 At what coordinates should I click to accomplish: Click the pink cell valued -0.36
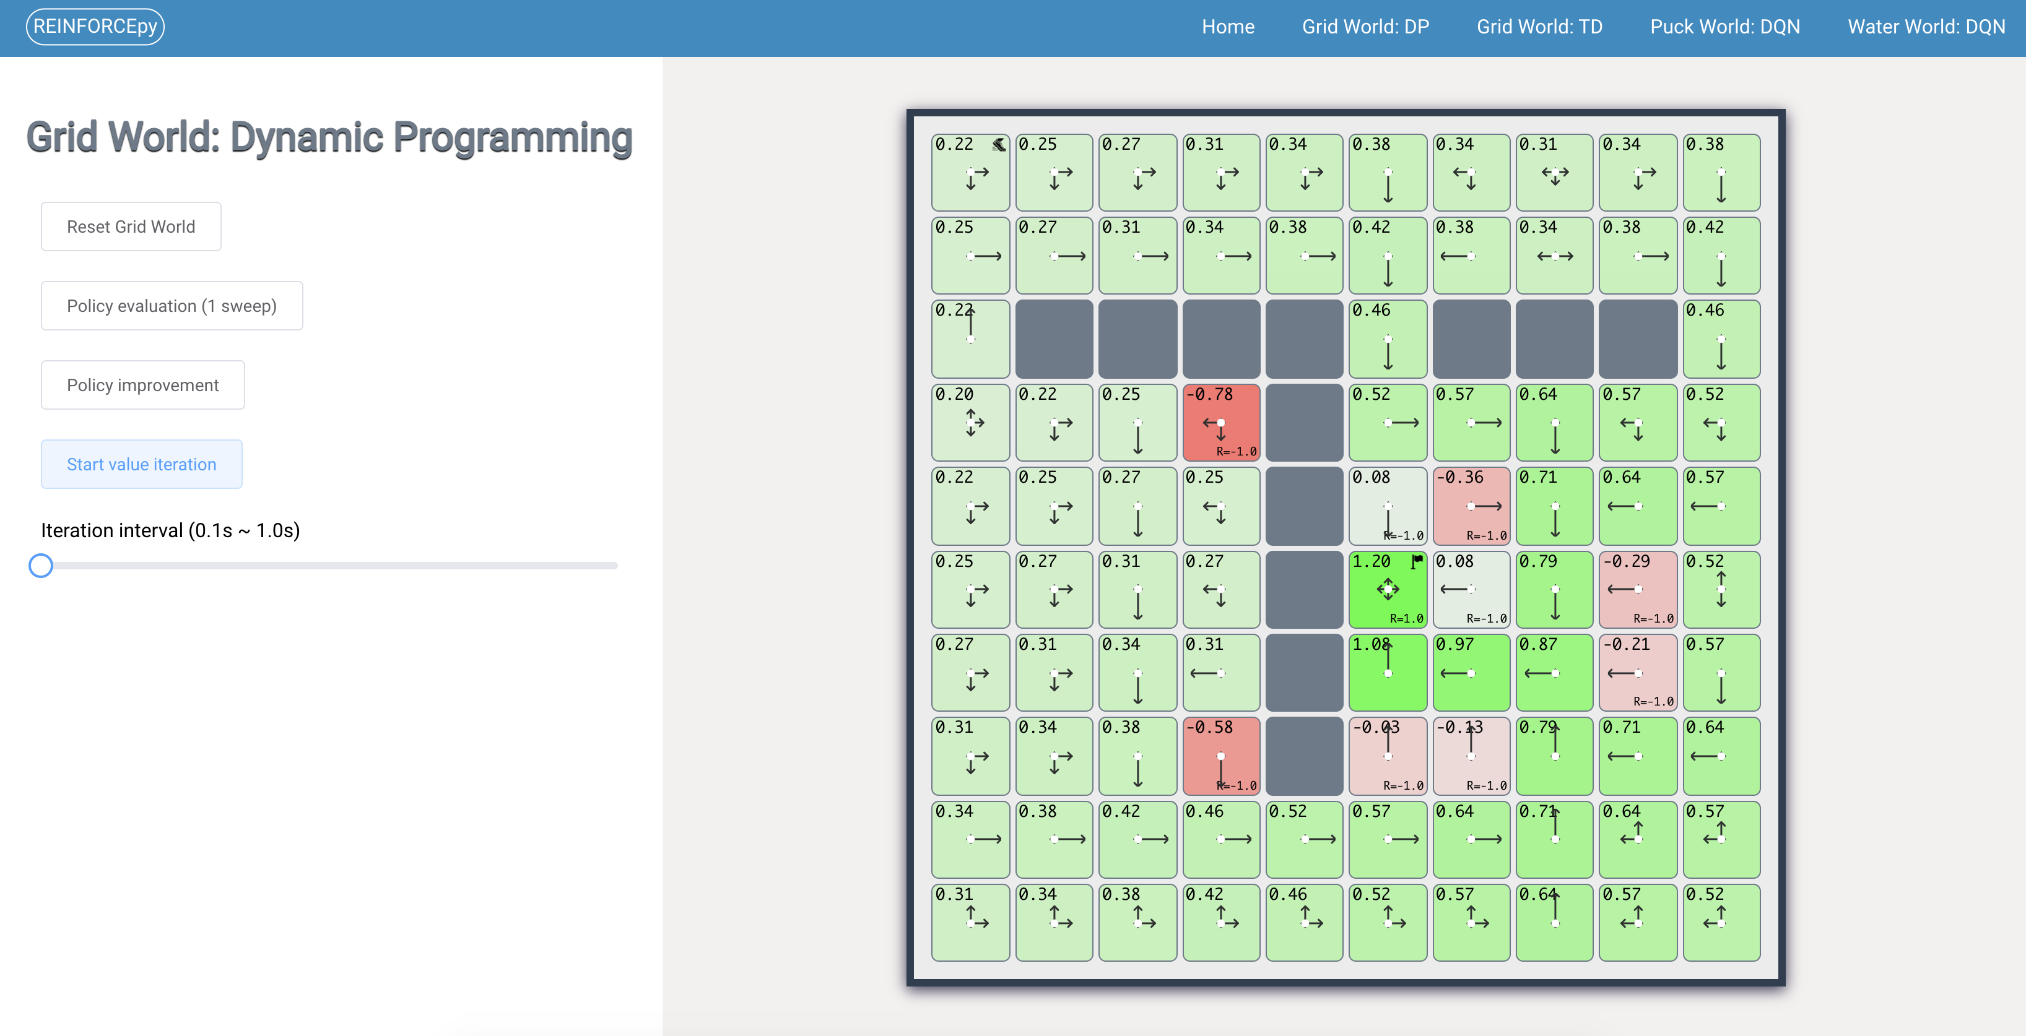point(1471,506)
